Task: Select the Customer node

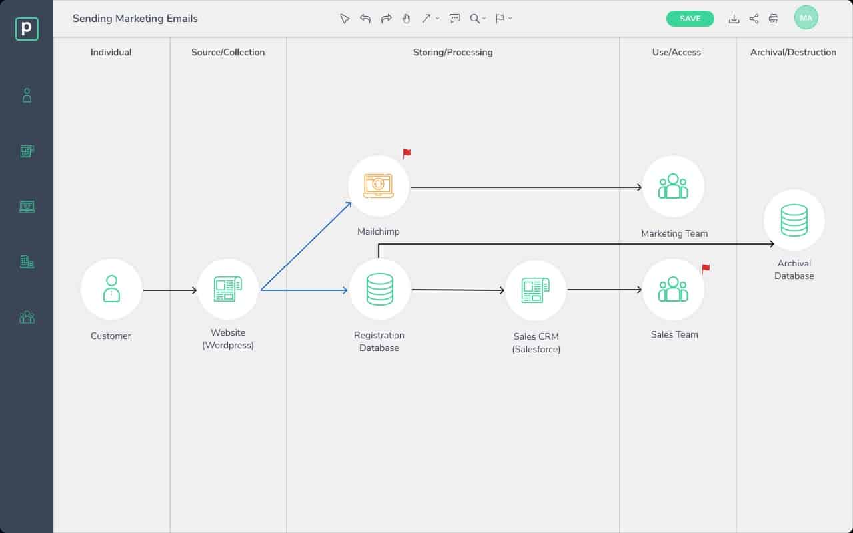Action: coord(111,290)
